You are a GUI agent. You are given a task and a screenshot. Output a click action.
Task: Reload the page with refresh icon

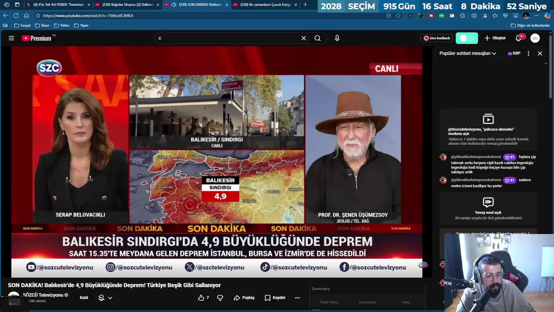tap(16, 15)
